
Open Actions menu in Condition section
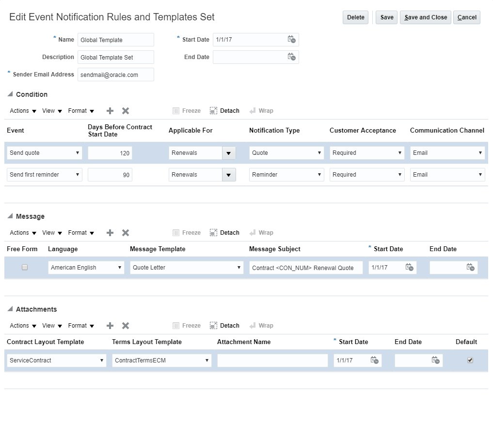point(23,111)
